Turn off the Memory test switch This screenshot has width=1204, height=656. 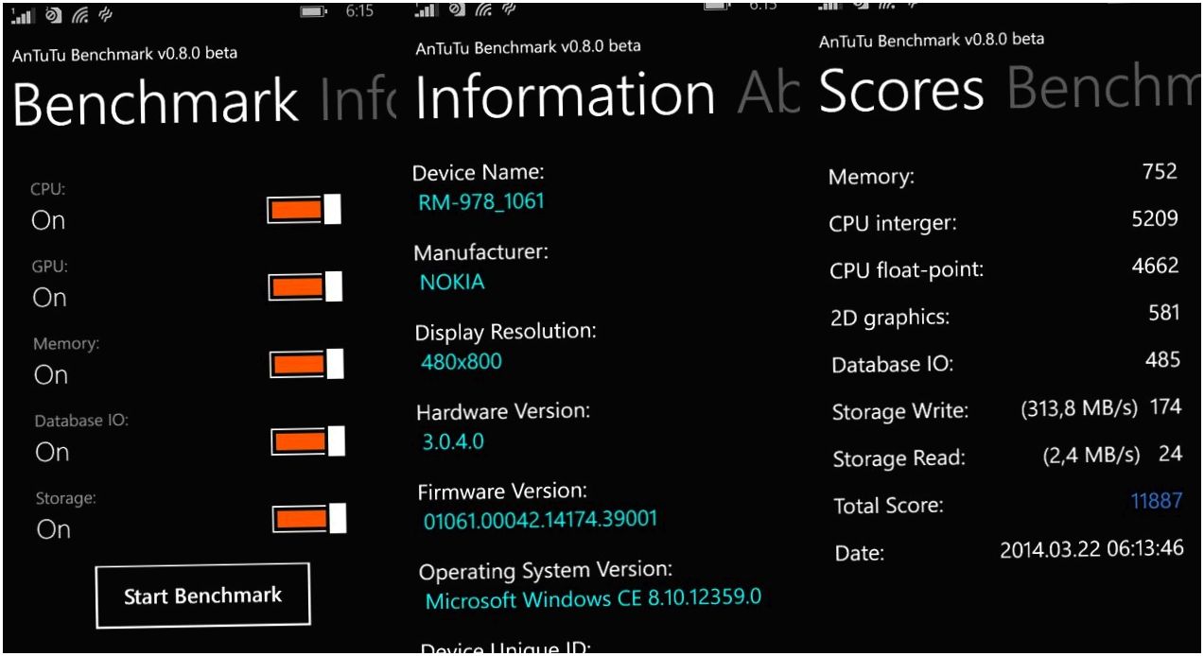(306, 364)
